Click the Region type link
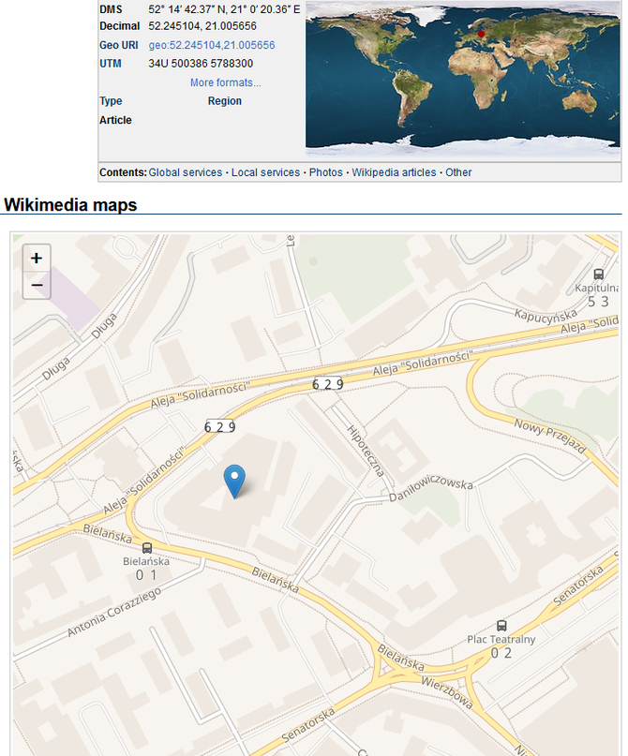This screenshot has width=628, height=756. coord(225,101)
